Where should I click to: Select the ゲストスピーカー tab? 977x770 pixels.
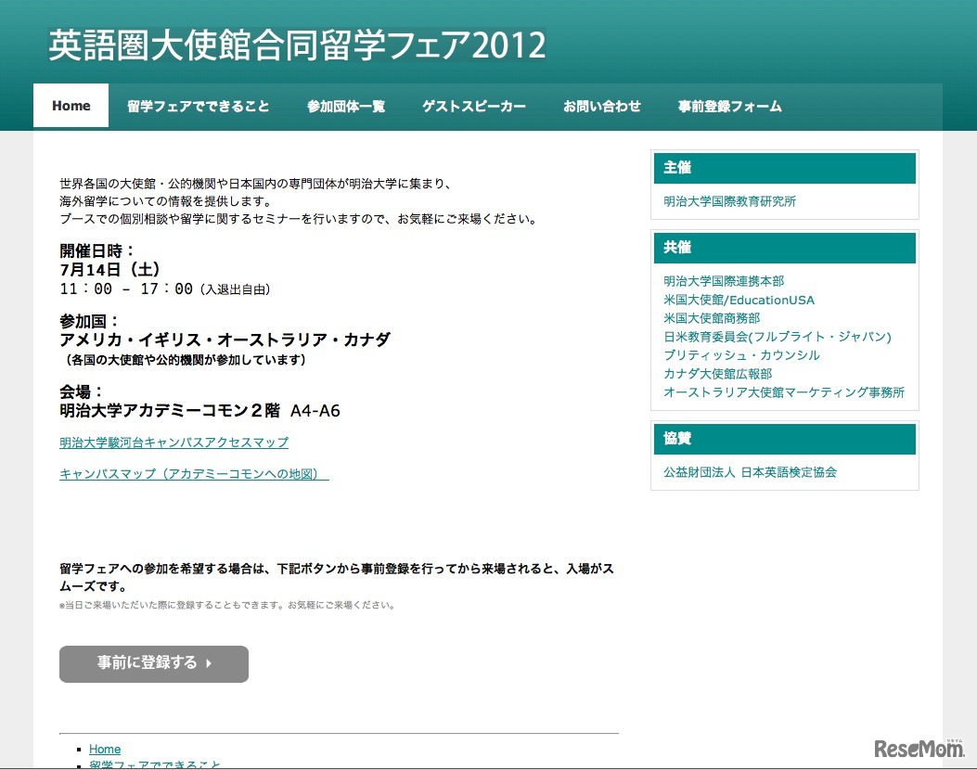pyautogui.click(x=473, y=106)
